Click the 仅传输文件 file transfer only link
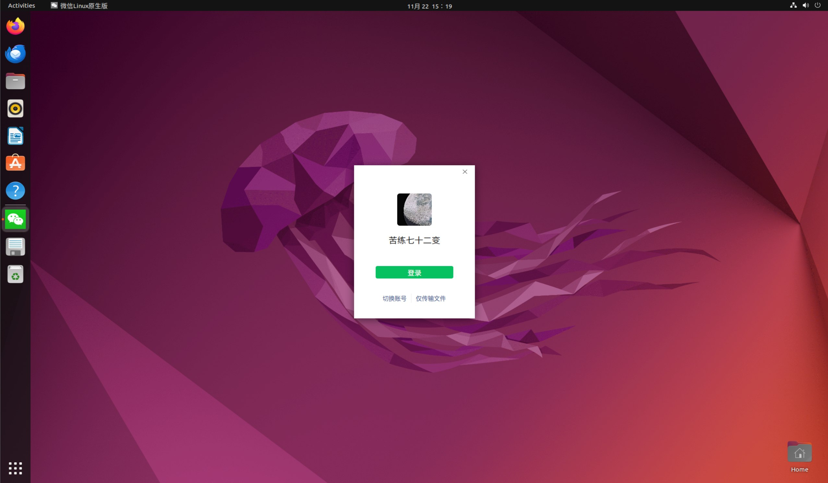 click(430, 298)
